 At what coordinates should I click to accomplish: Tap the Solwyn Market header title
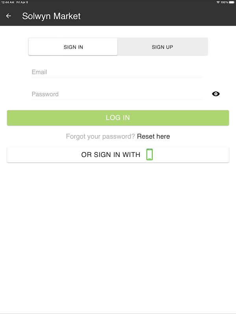click(51, 16)
